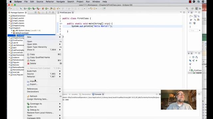Click the Open Perspective icon
The image size is (213, 119).
[x=192, y=9]
